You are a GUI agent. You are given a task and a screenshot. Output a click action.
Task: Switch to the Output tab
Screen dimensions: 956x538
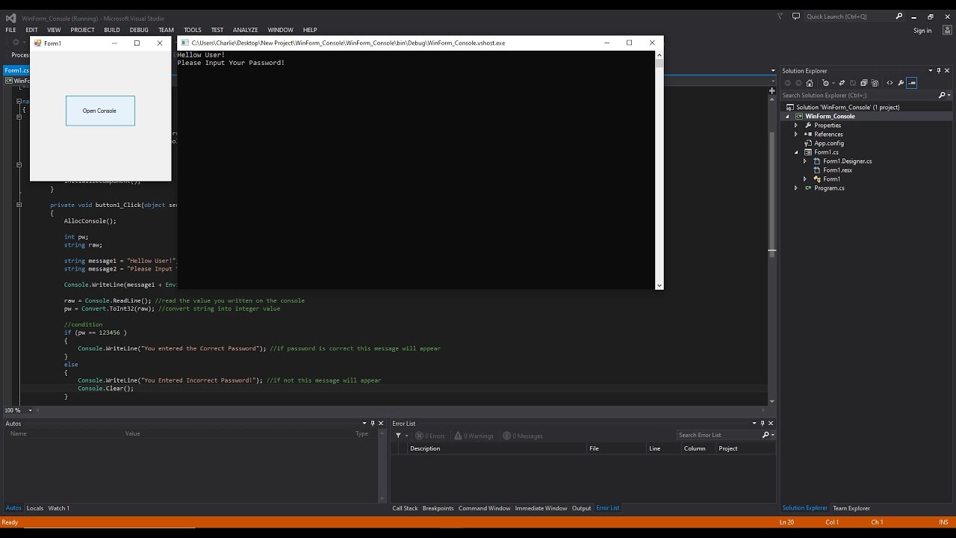pos(581,508)
